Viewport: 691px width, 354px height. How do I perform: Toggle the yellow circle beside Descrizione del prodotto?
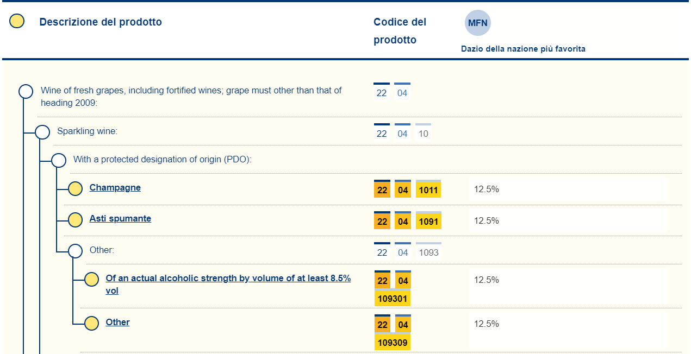(x=17, y=21)
